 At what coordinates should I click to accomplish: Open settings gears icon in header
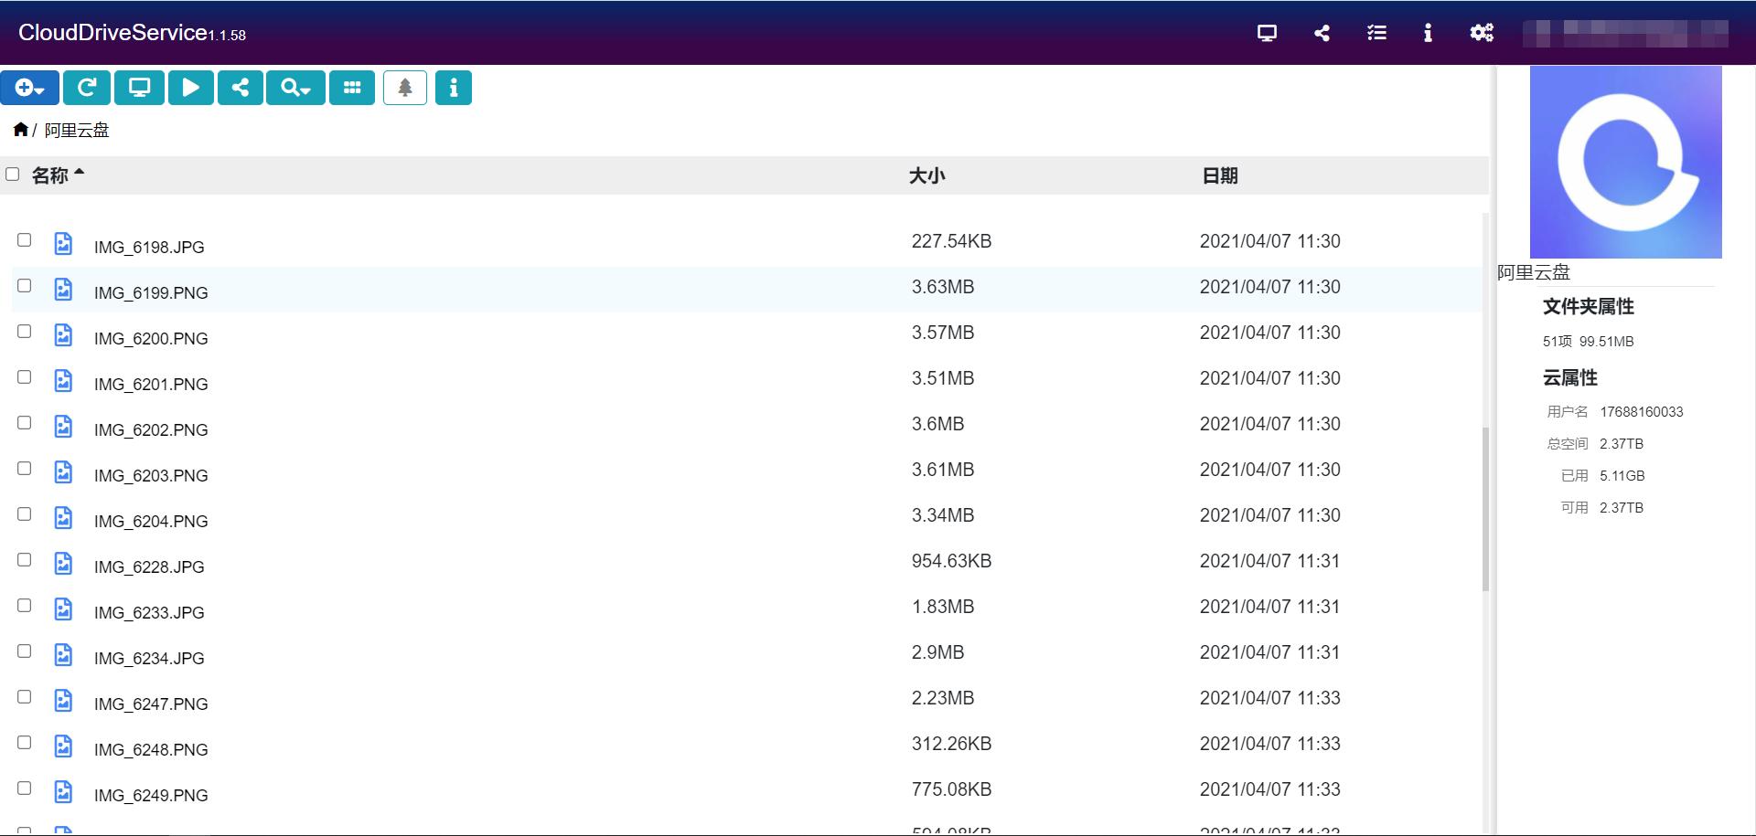(1482, 33)
